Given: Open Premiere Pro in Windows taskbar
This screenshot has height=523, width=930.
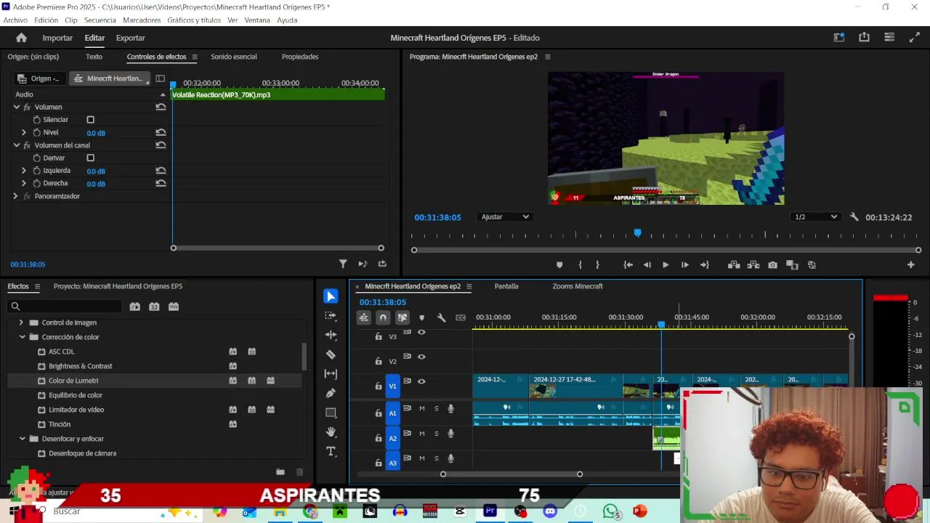Looking at the screenshot, I should click(x=490, y=511).
